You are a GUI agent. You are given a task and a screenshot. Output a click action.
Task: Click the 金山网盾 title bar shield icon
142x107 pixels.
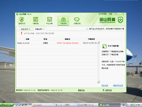17,14
